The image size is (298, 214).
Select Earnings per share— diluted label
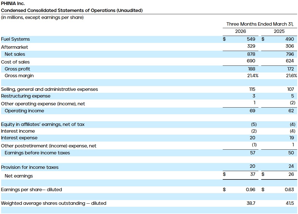31,190
